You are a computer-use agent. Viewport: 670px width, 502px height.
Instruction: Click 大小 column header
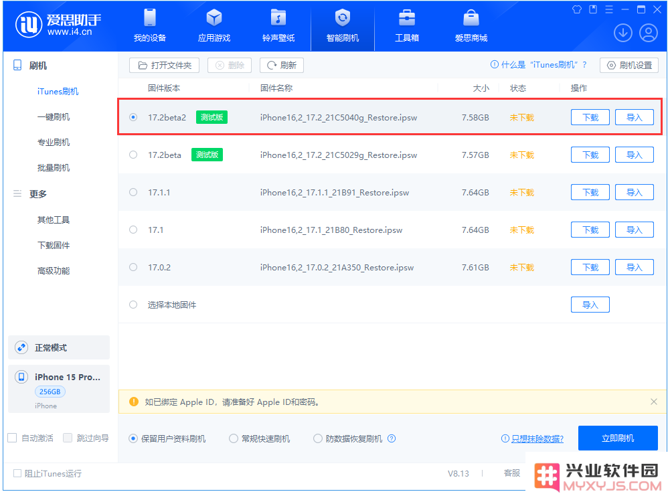(x=481, y=88)
